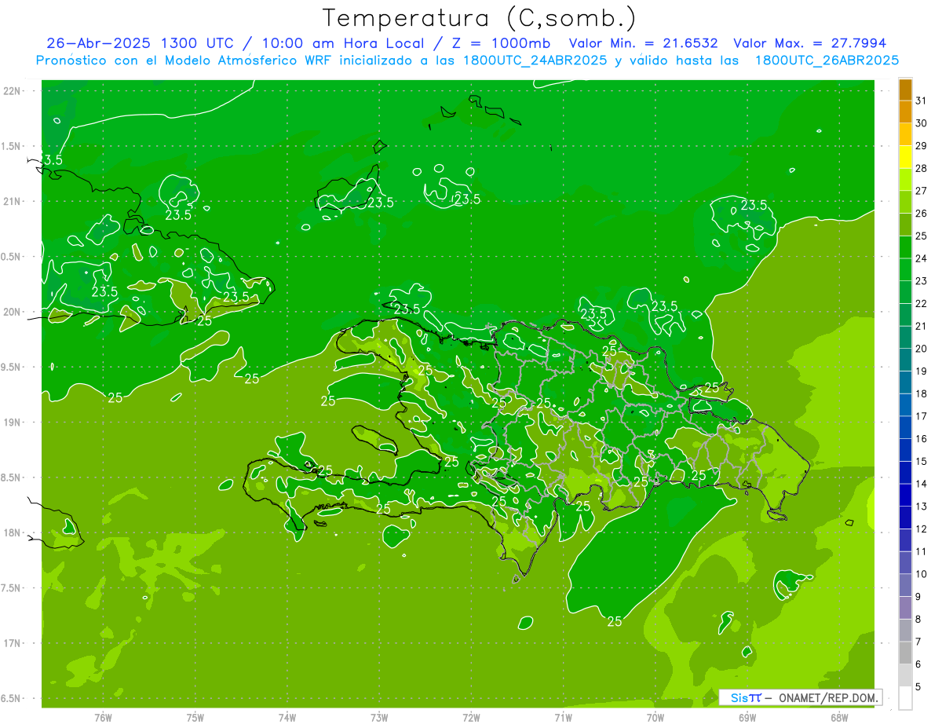Click the blue legend swatch between 15 and 16

[x=905, y=450]
